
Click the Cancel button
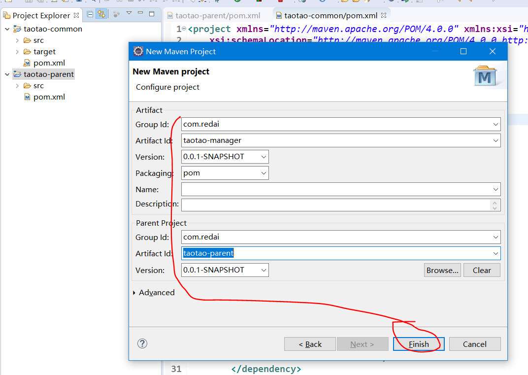click(474, 344)
